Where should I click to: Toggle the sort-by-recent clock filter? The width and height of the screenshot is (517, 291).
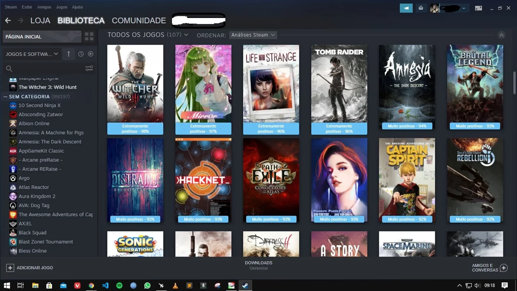[x=81, y=54]
